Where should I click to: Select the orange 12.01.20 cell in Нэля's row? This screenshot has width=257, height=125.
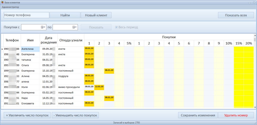click(x=99, y=87)
